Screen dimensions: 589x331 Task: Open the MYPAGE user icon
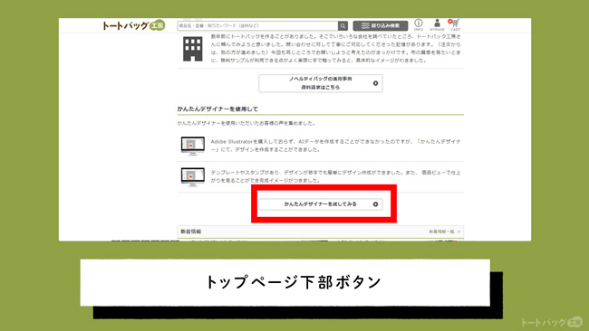(437, 24)
